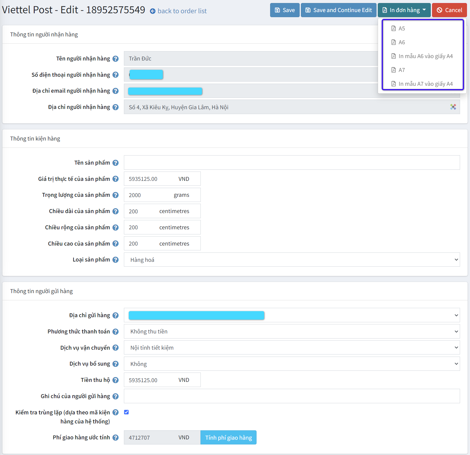The height and width of the screenshot is (455, 470).
Task: Select A6 print format
Action: [422, 42]
